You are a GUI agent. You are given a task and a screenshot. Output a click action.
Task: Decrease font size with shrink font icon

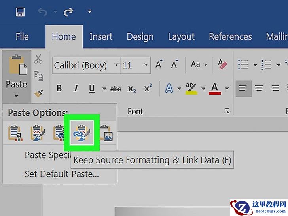tap(174, 64)
